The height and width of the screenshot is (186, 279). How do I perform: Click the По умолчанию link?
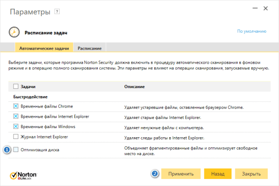click(x=252, y=31)
